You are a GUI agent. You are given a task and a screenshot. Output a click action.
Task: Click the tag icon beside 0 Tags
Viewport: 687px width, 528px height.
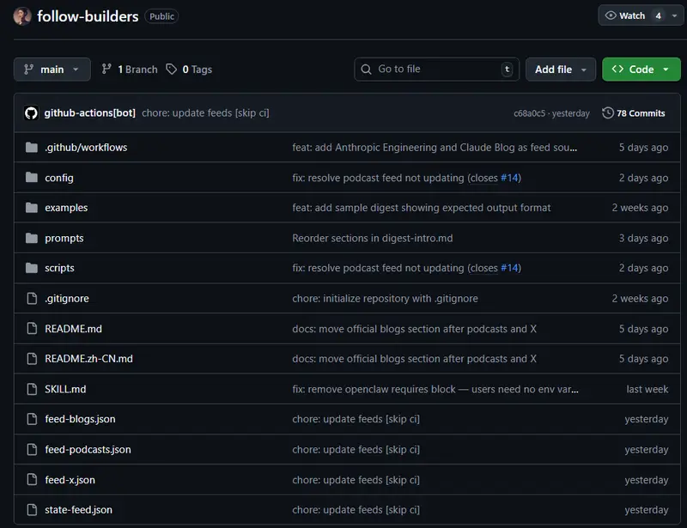point(172,70)
